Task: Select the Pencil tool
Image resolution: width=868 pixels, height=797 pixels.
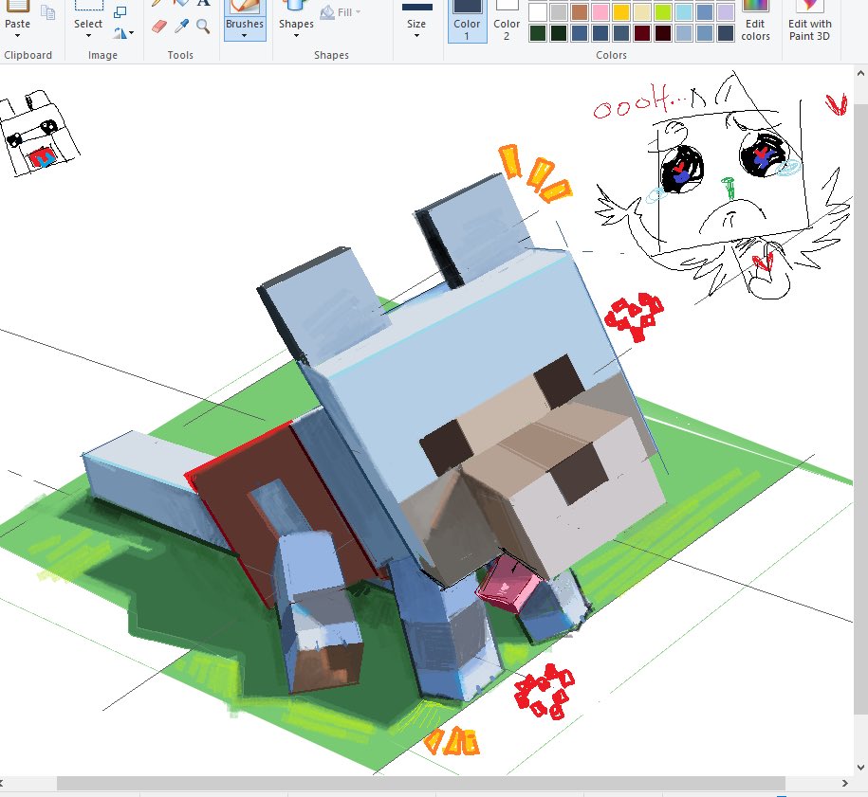Action: (x=156, y=4)
